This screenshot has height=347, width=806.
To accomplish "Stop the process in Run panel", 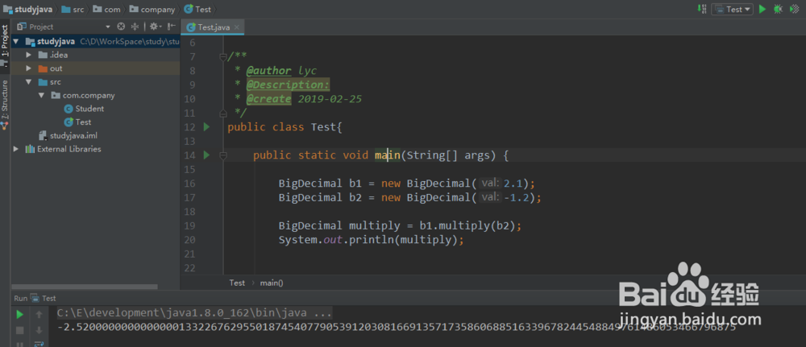I will (x=20, y=330).
